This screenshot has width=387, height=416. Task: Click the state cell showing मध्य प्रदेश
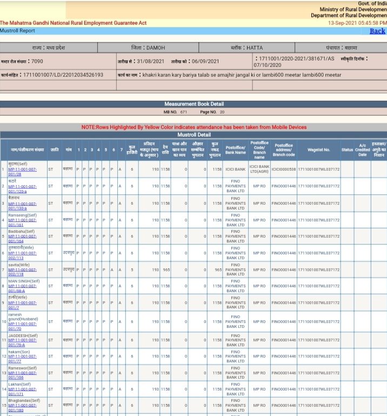(x=48, y=48)
